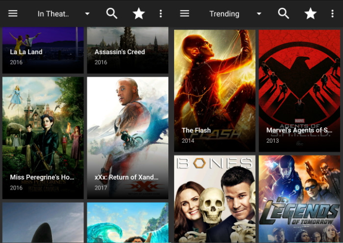Open overflow menu on In Theaters screen
This screenshot has width=343, height=243.
click(x=161, y=14)
